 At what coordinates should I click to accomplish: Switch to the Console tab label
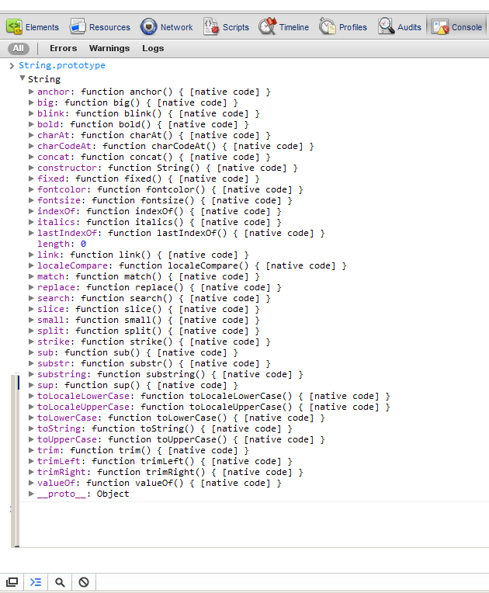pos(466,27)
